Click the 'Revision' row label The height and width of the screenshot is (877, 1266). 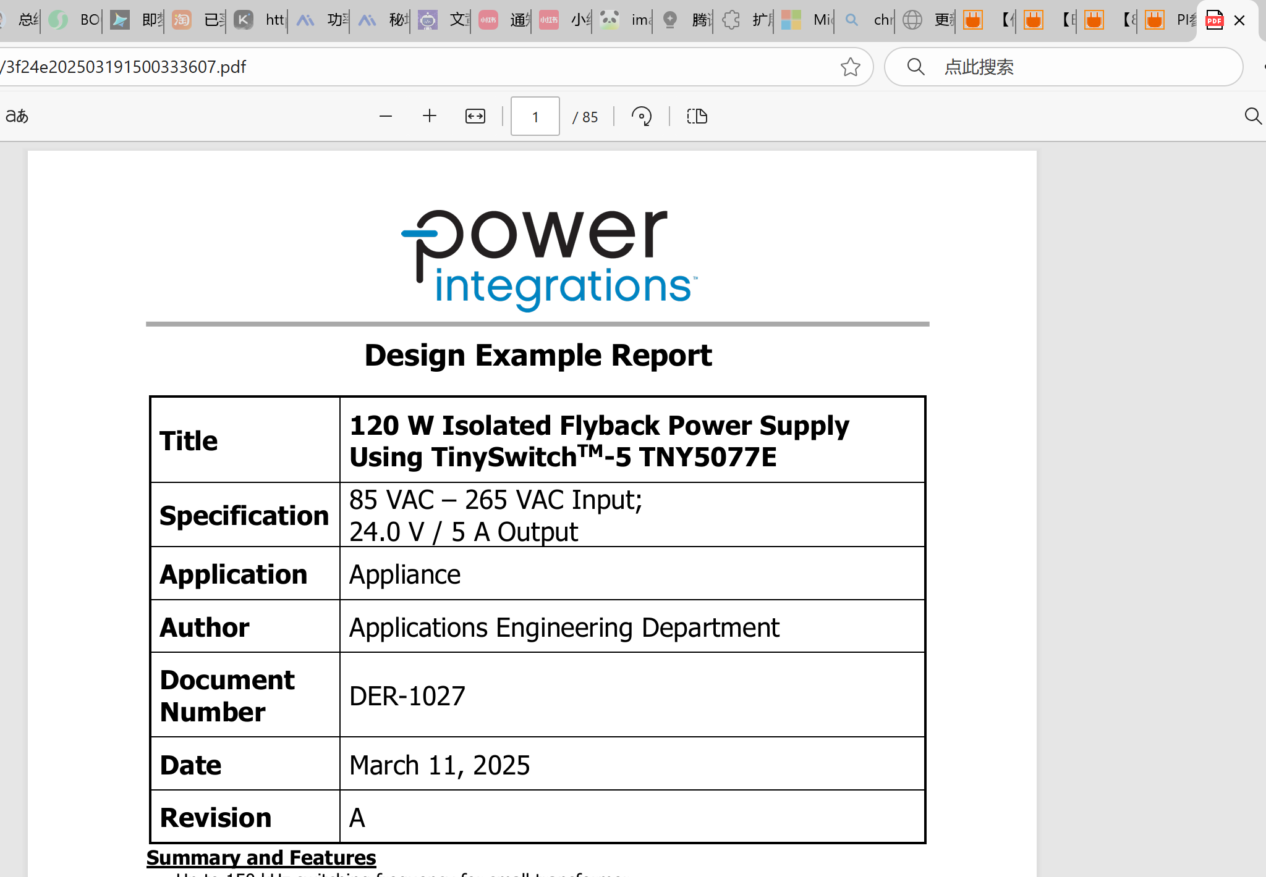[x=216, y=818]
